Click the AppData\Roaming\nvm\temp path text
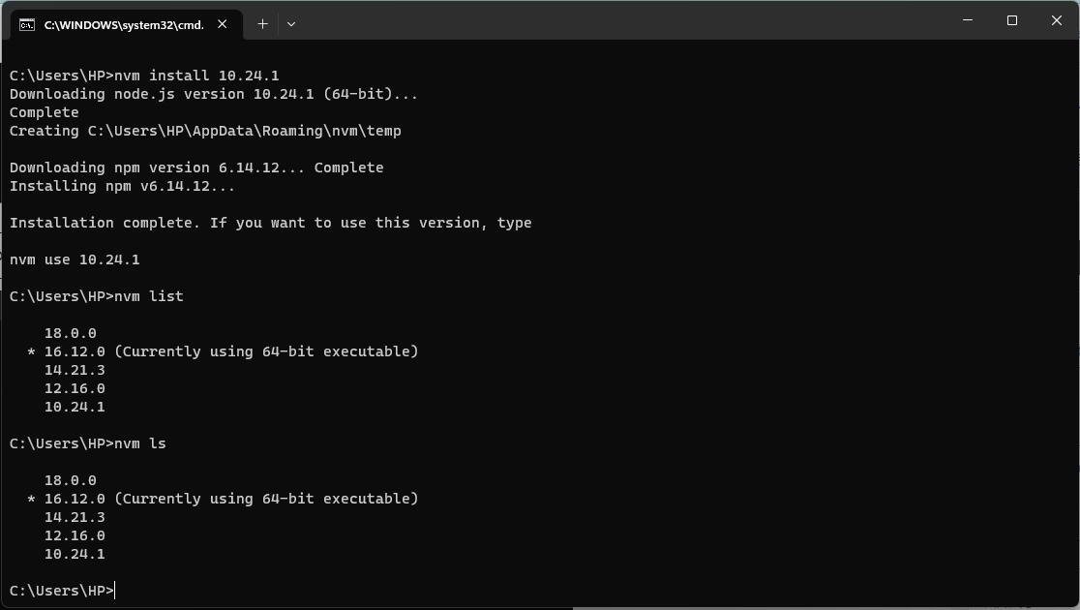 tap(297, 131)
